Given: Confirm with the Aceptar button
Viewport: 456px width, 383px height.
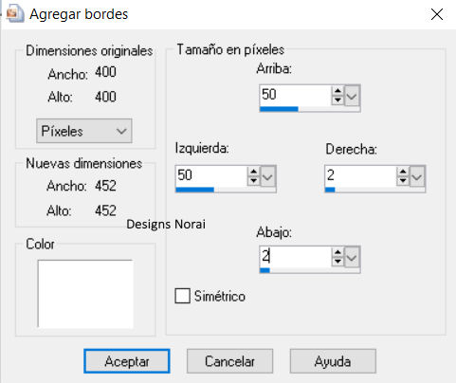Looking at the screenshot, I should click(127, 361).
